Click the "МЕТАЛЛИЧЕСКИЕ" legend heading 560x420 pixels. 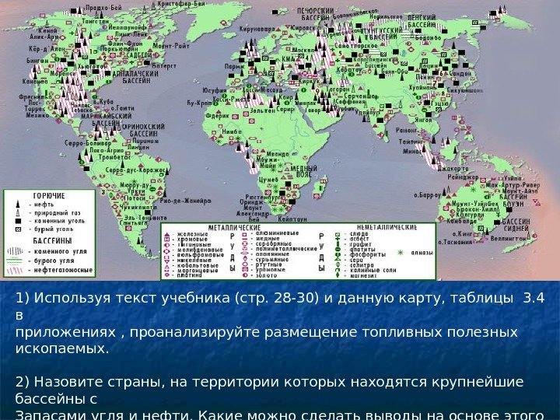pos(235,227)
